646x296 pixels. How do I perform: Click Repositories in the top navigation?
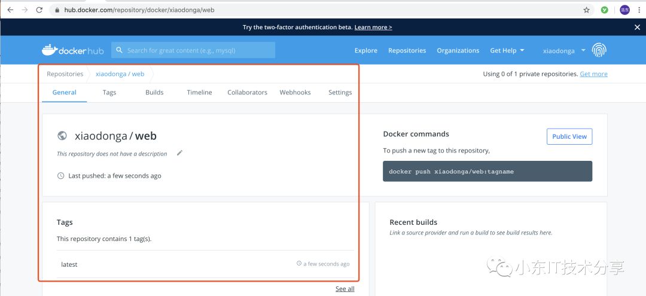(407, 50)
